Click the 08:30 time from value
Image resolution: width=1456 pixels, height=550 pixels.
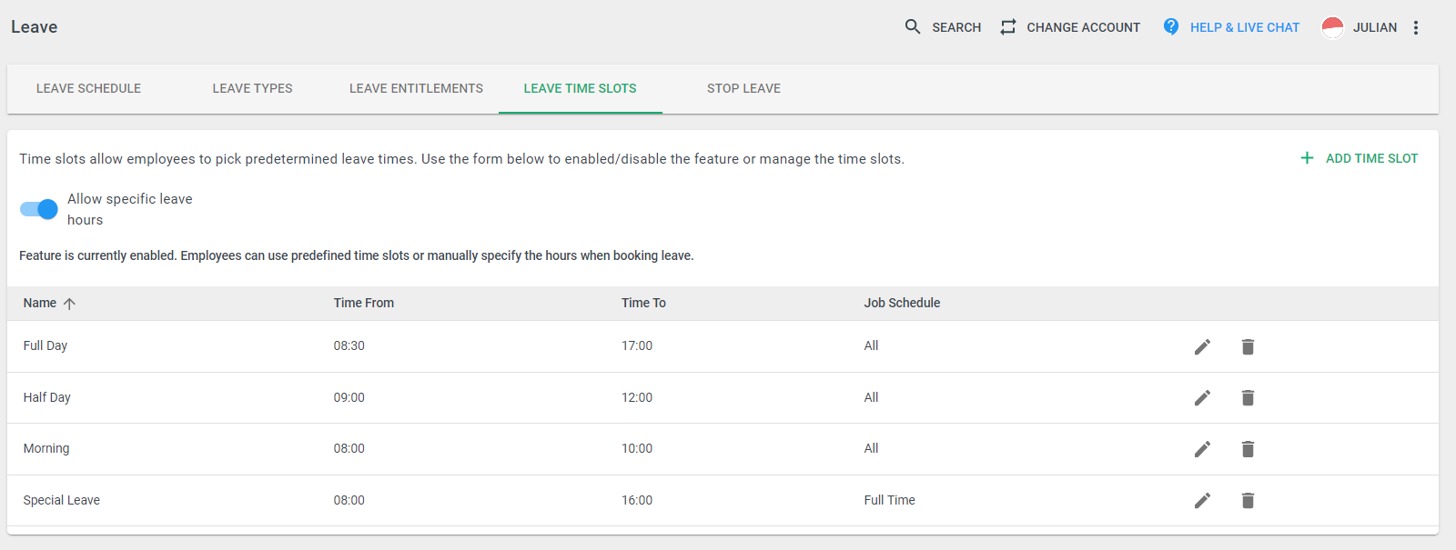349,345
